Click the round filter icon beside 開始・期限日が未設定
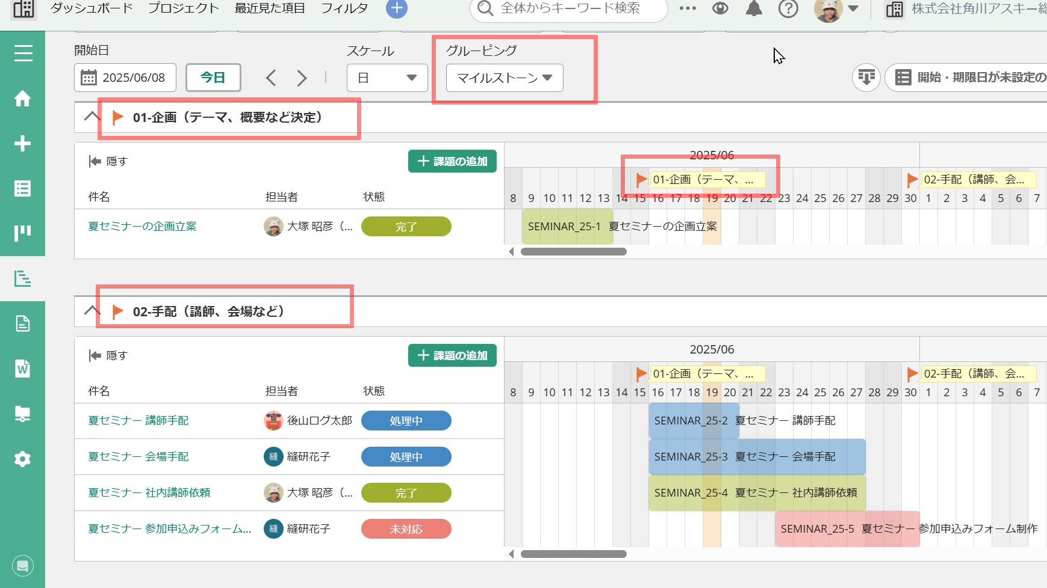 pyautogui.click(x=866, y=78)
